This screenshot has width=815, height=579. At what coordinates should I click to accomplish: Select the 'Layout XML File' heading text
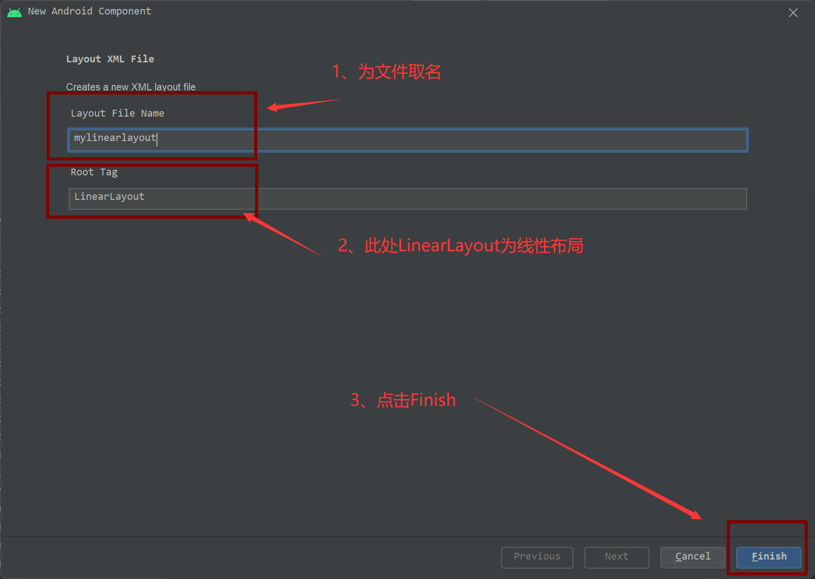tap(110, 59)
